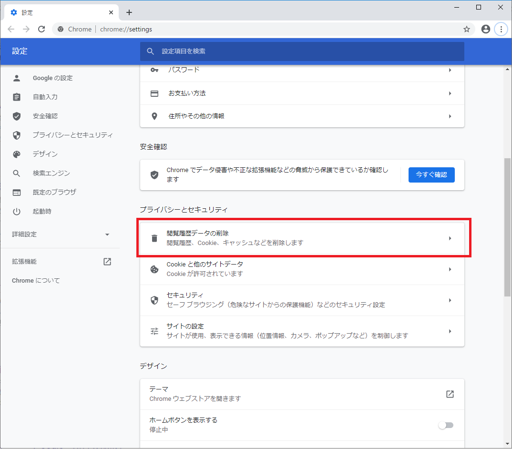
Task: Click the scrollbar up arrow
Action: [x=507, y=69]
